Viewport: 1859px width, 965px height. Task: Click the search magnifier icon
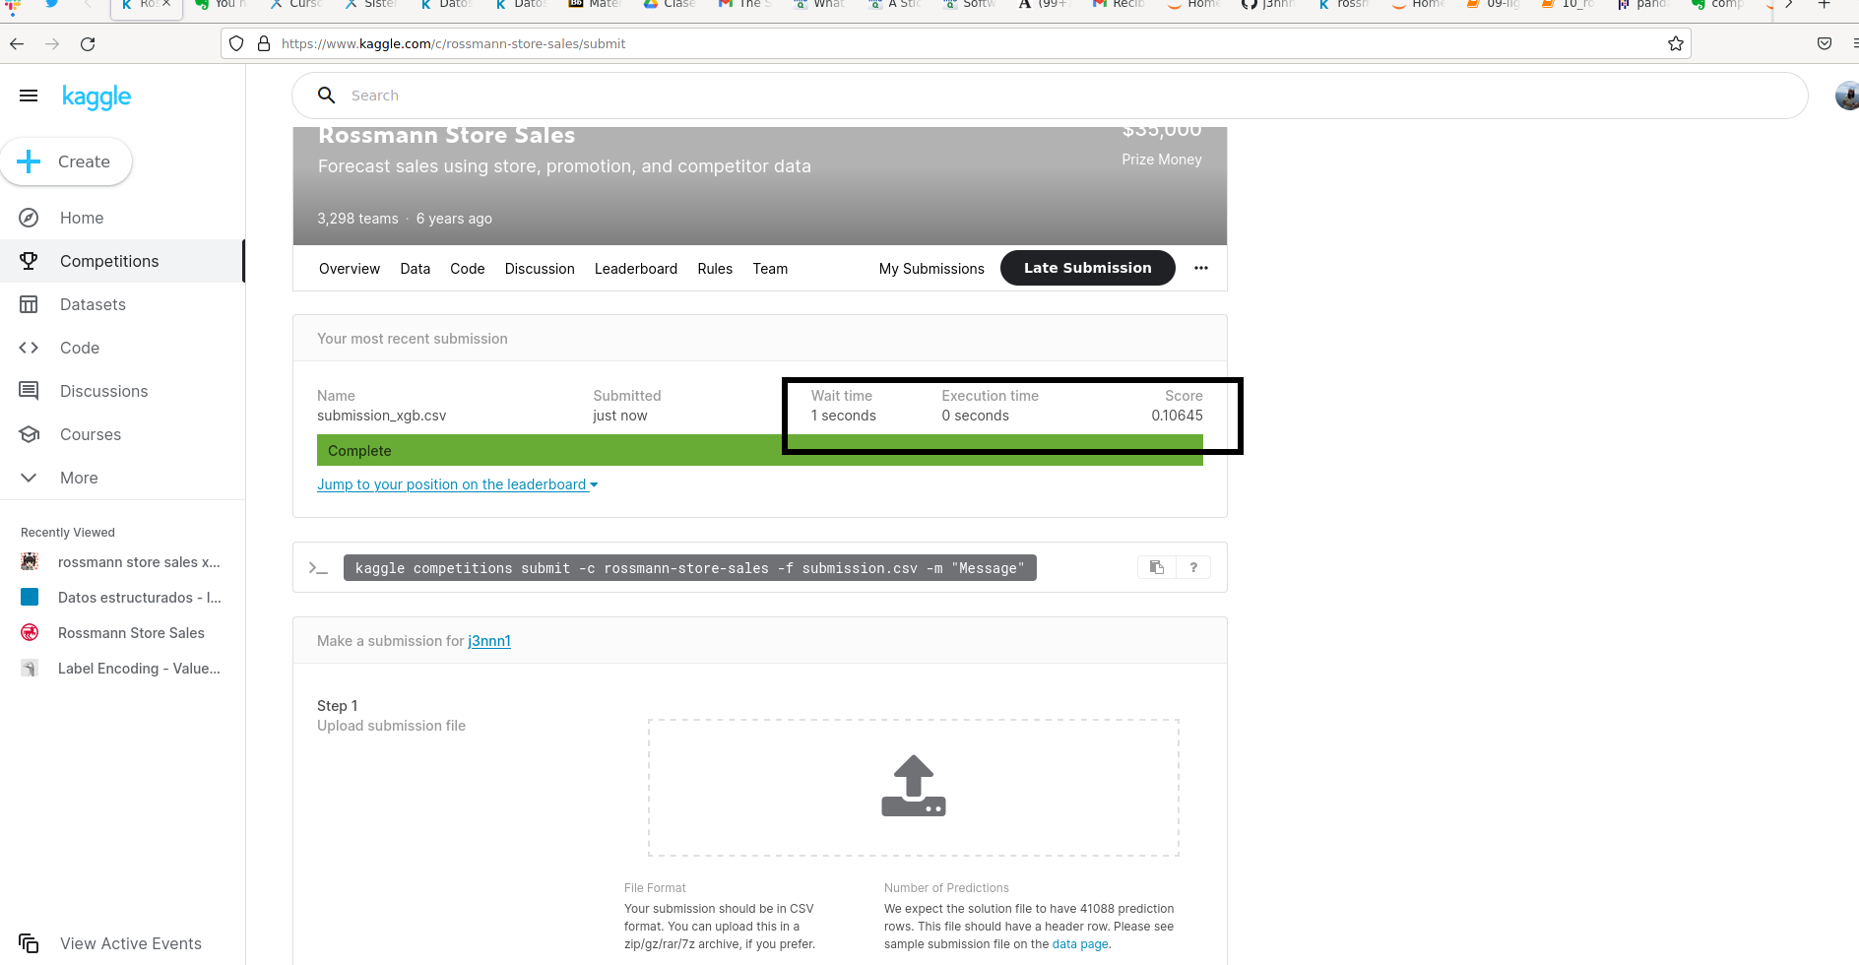[327, 96]
